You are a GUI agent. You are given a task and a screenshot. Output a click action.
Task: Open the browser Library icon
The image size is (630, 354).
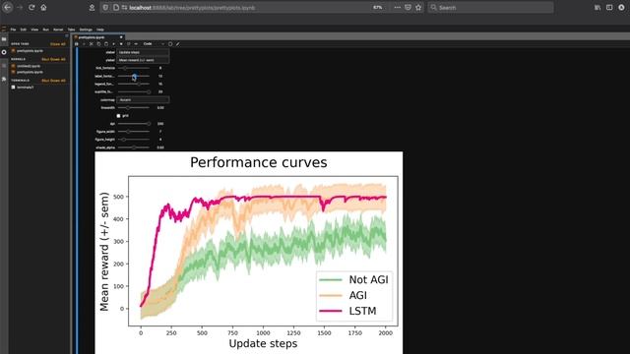(598, 7)
